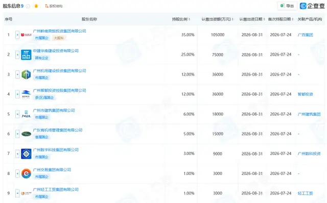Open related product 智都投资
This screenshot has height=203, width=327.
[x=306, y=94]
